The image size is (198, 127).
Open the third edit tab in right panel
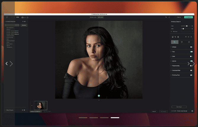(189, 42)
